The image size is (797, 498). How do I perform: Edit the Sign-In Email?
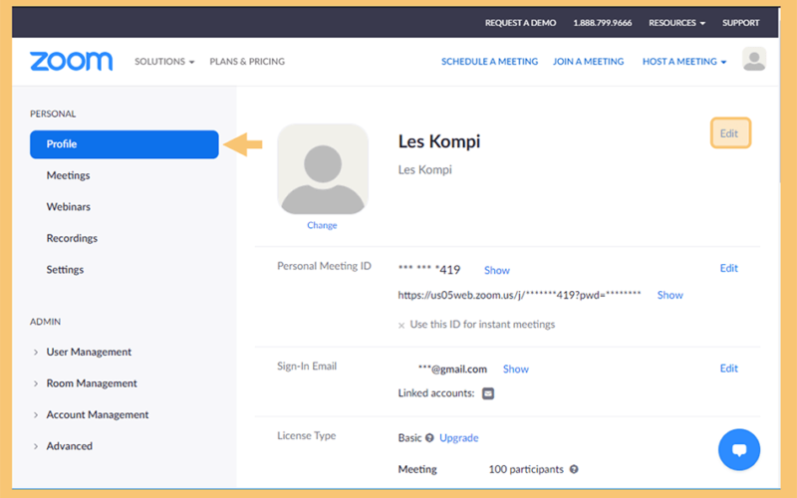click(x=729, y=369)
